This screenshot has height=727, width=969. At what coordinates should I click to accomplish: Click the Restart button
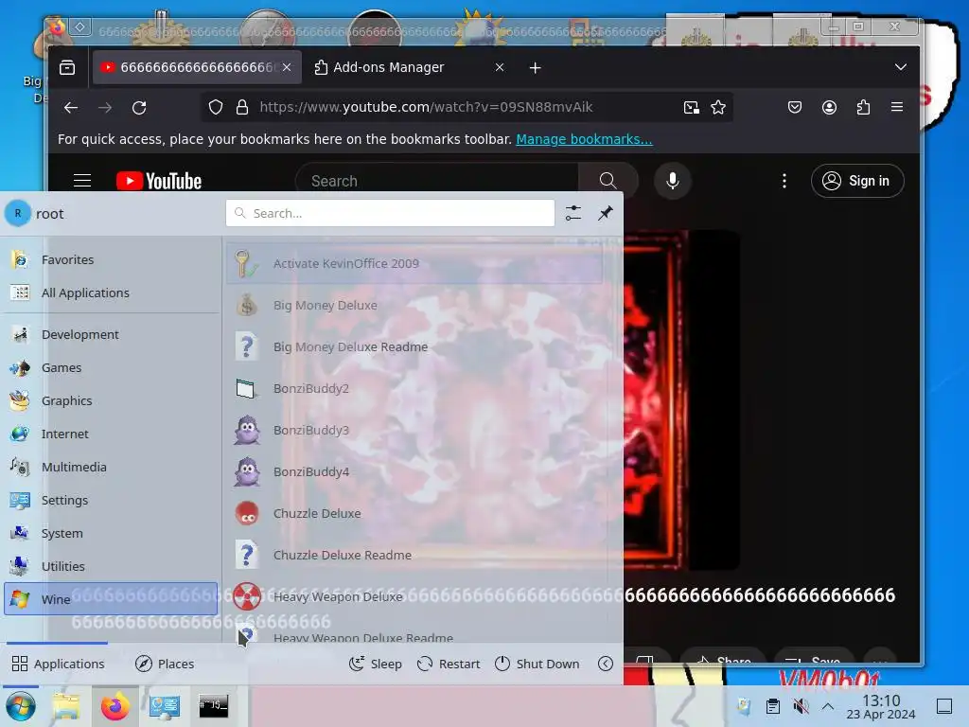(x=449, y=664)
